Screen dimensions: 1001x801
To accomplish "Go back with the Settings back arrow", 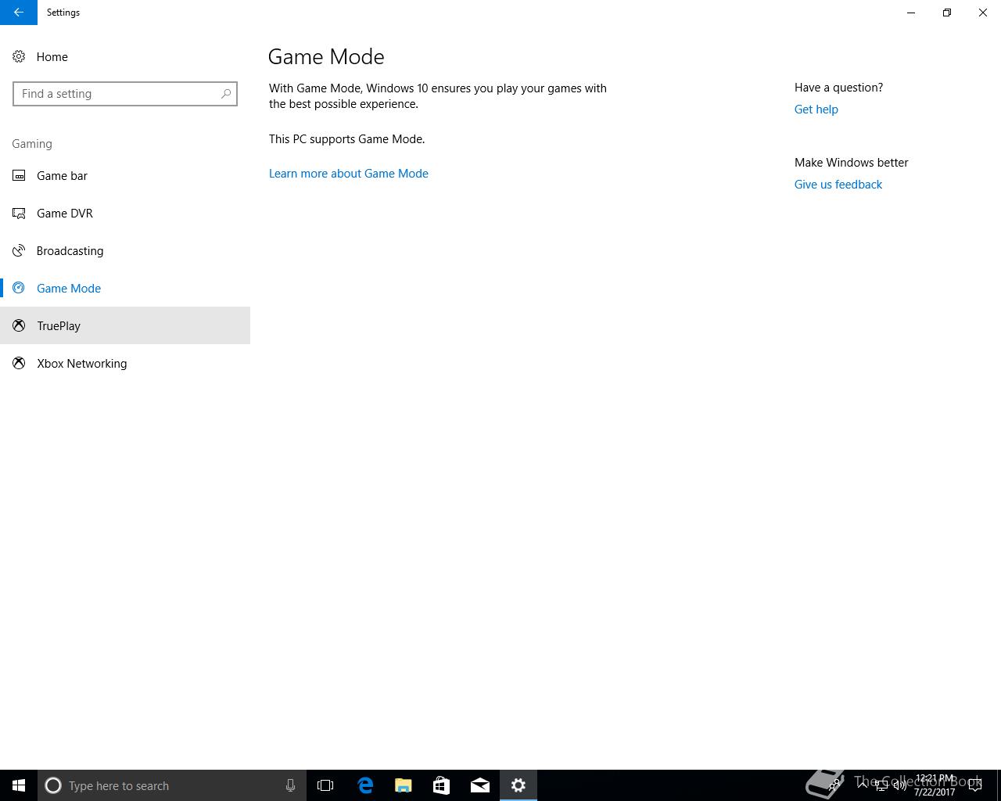I will tap(19, 13).
